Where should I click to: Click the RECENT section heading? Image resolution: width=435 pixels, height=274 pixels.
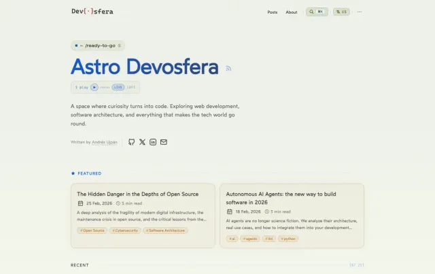(x=80, y=265)
